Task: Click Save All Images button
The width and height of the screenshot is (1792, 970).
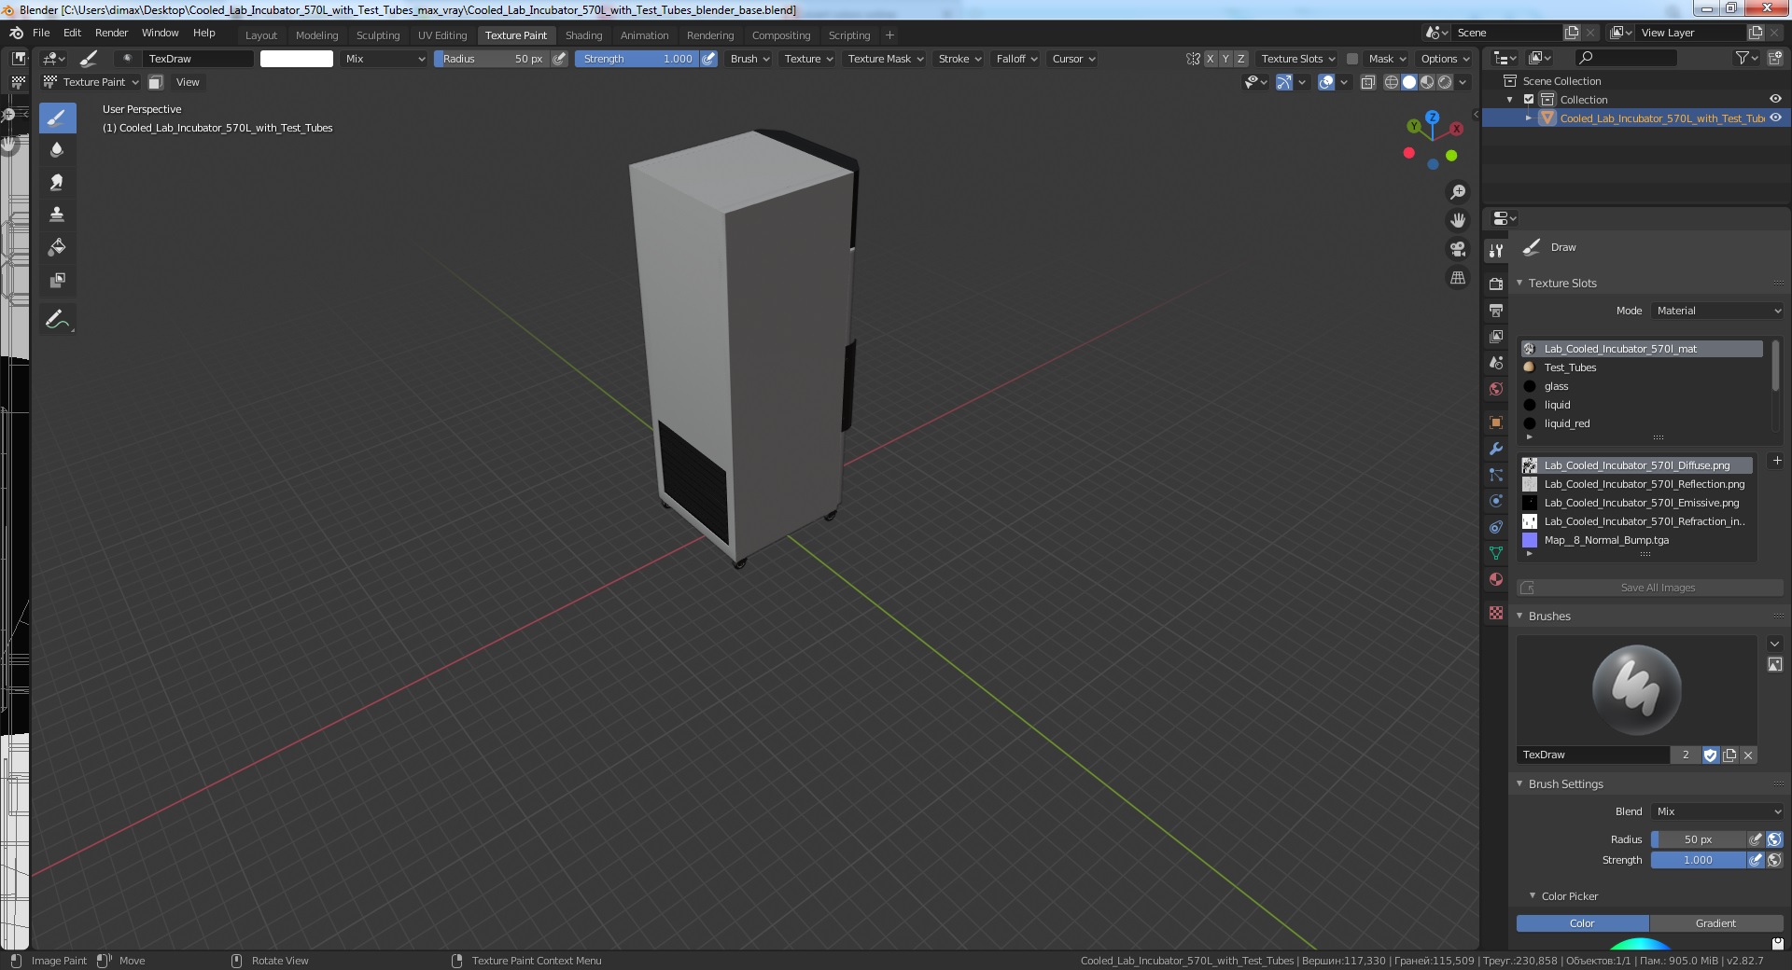Action: 1650,588
